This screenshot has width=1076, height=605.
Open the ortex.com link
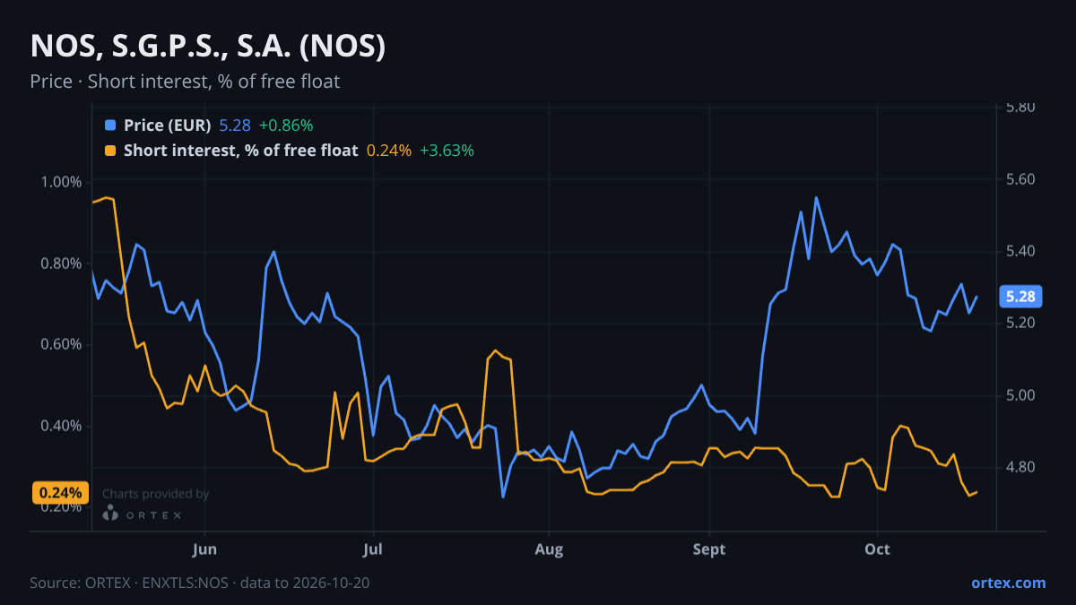(1008, 583)
